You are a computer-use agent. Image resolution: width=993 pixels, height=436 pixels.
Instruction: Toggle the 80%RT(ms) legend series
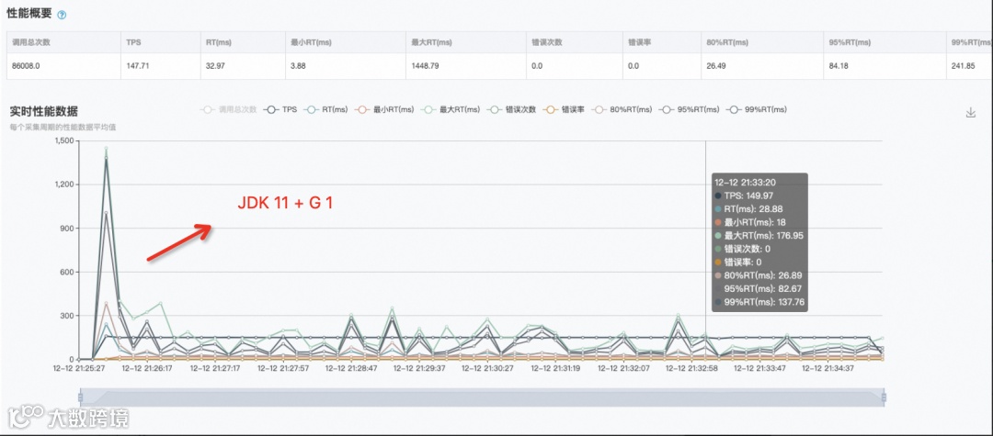tap(622, 109)
